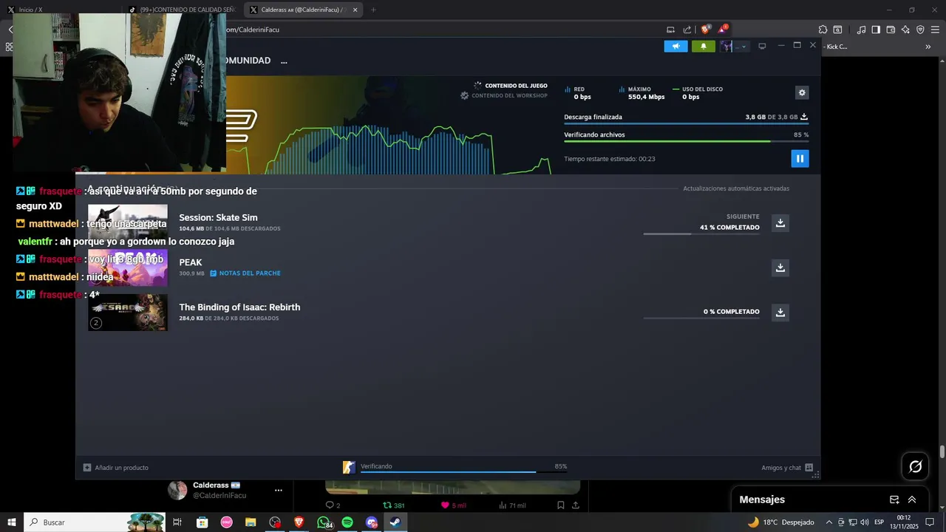Open Grok button on X page

point(915,466)
